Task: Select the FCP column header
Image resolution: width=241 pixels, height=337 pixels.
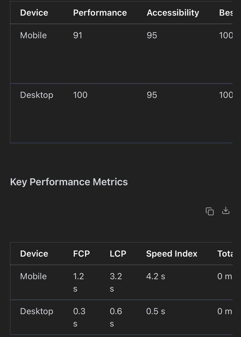Action: click(81, 254)
